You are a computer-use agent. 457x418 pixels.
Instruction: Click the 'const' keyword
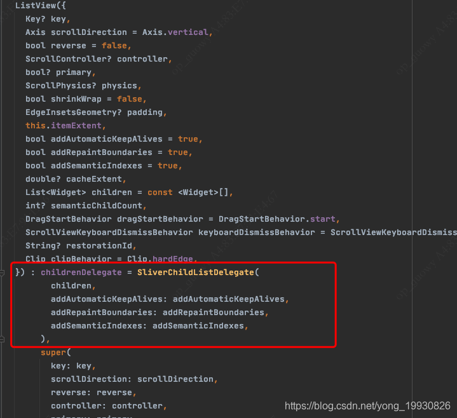[x=160, y=192]
